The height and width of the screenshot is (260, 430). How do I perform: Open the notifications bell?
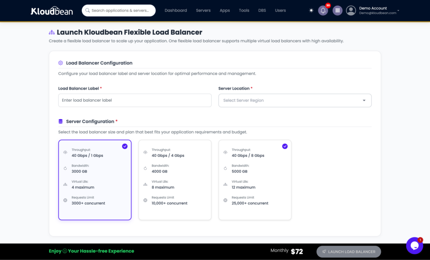(323, 10)
